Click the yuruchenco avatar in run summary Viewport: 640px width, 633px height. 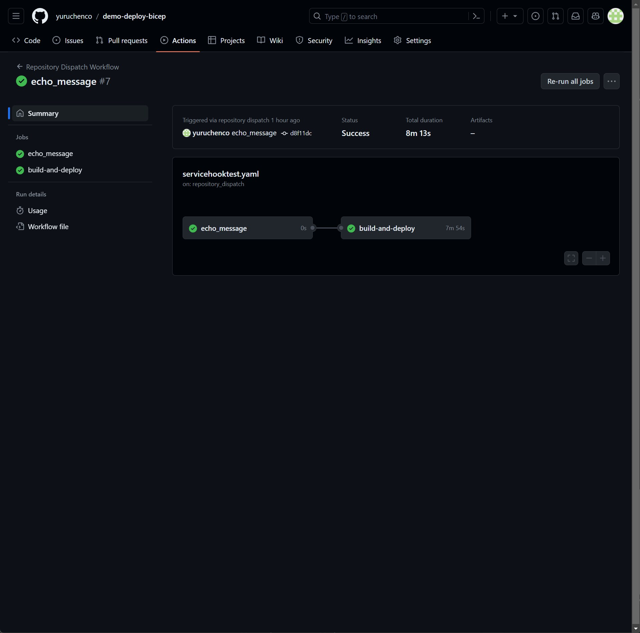187,133
